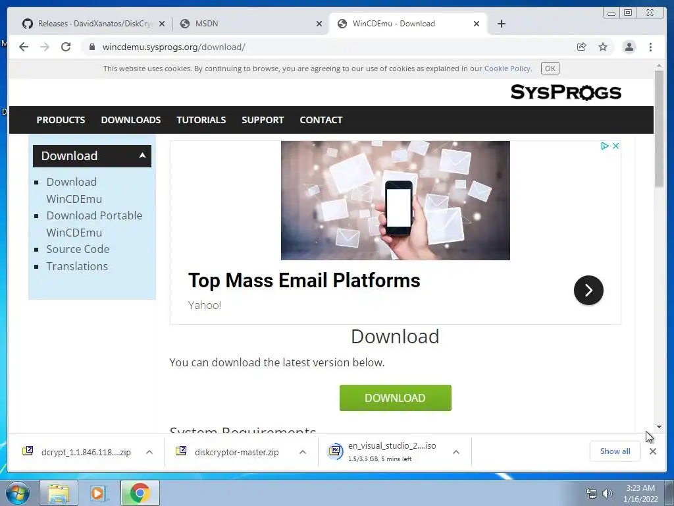Open the Cookie Policy link

point(507,69)
